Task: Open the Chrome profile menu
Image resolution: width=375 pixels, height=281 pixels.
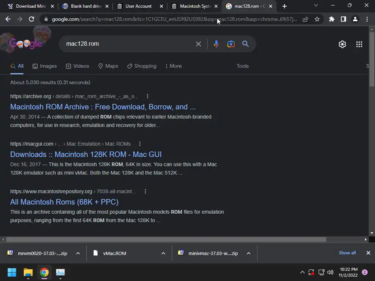Action: (x=355, y=19)
